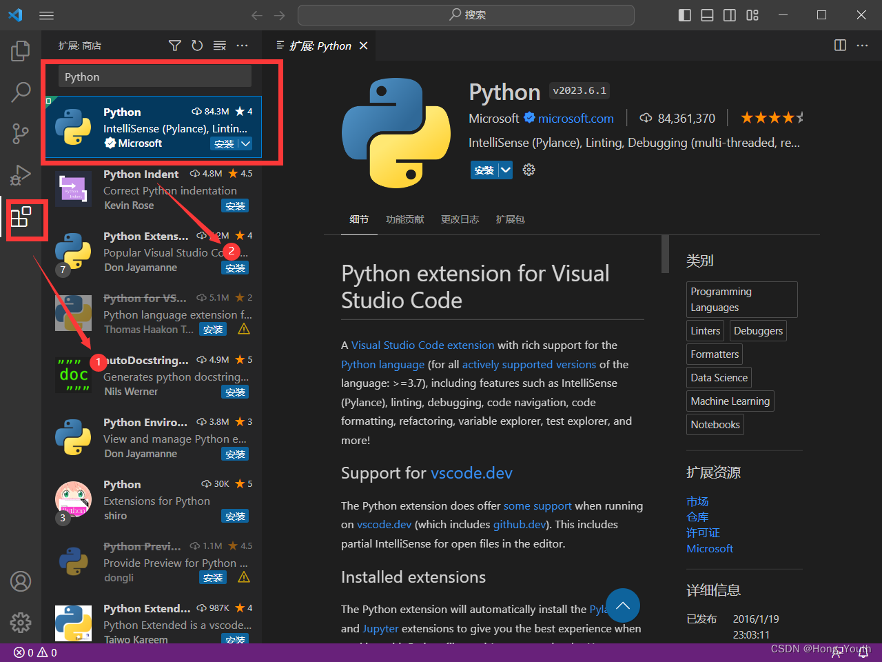Switch to the 扩展包 tab
The height and width of the screenshot is (662, 882).
511,219
